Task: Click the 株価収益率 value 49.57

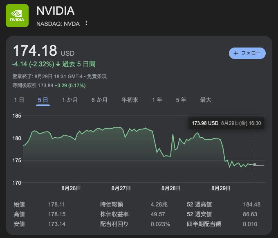Action: 158,214
